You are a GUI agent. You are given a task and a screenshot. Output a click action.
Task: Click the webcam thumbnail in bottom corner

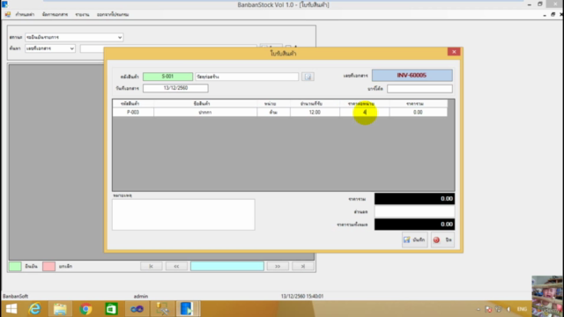coord(547,296)
